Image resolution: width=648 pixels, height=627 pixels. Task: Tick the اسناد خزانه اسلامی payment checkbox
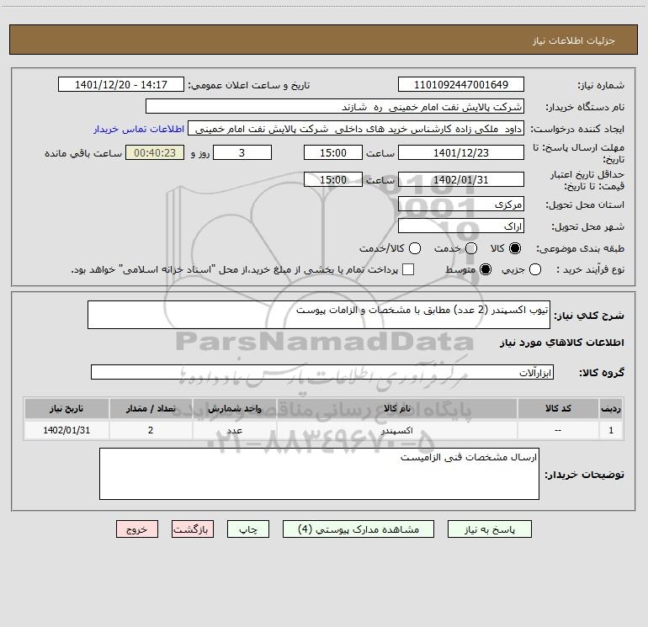click(408, 270)
